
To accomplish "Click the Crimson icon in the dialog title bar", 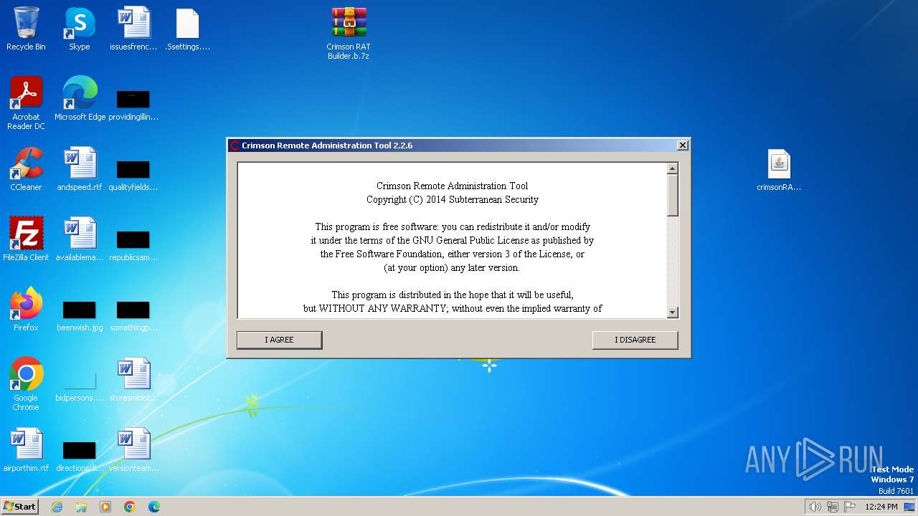I will (x=235, y=145).
